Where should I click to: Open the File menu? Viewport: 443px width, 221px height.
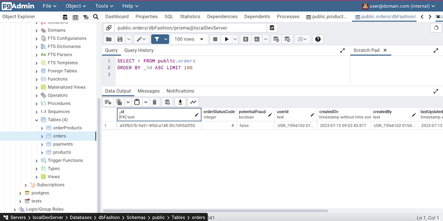tap(49, 6)
